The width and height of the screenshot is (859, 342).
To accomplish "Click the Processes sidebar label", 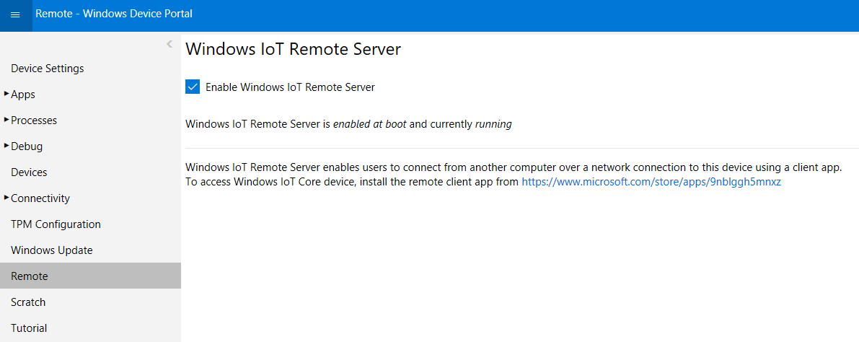I will pos(34,120).
